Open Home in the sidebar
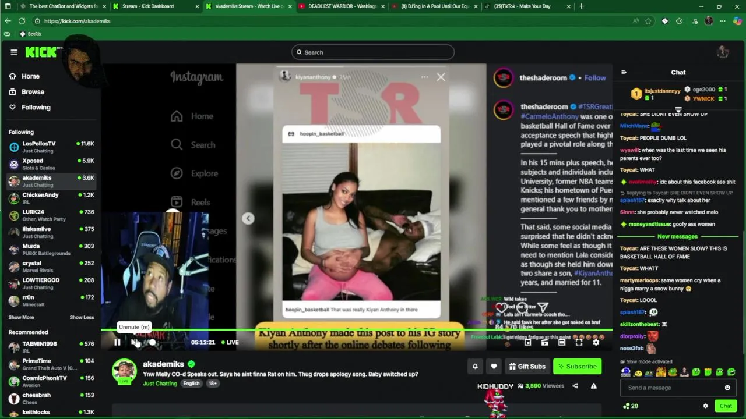 point(24,76)
